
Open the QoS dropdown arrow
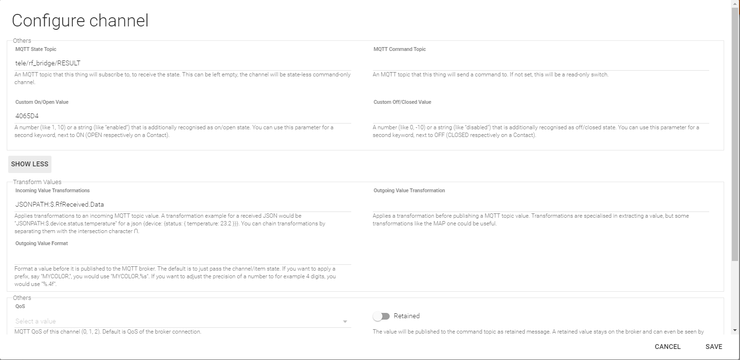click(345, 322)
